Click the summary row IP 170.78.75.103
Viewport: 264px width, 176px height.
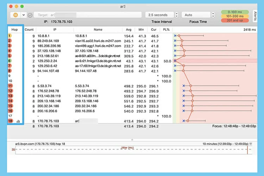tap(48, 126)
